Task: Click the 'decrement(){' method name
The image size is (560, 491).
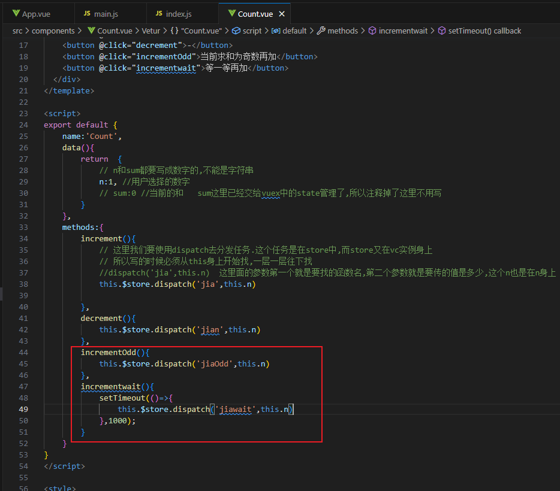Action: pyautogui.click(x=108, y=319)
